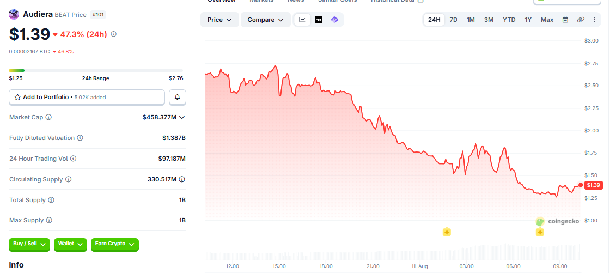
Task: Show Max Supply info tooltip
Action: (x=49, y=220)
